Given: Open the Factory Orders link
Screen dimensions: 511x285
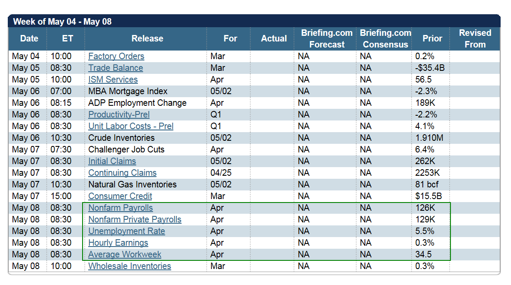Looking at the screenshot, I should pos(116,56).
